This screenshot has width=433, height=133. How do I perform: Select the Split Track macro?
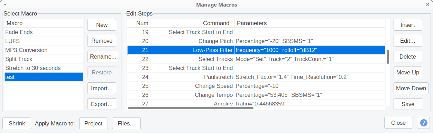click(44, 59)
